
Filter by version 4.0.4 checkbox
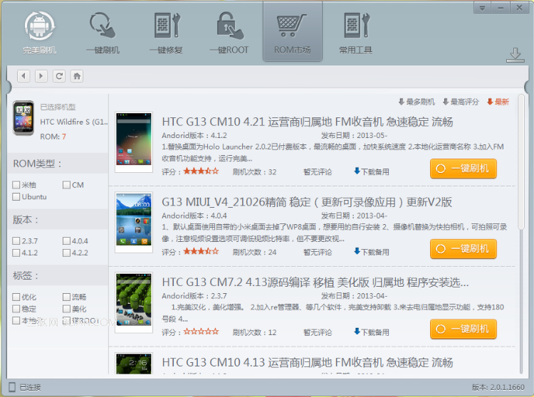66,241
